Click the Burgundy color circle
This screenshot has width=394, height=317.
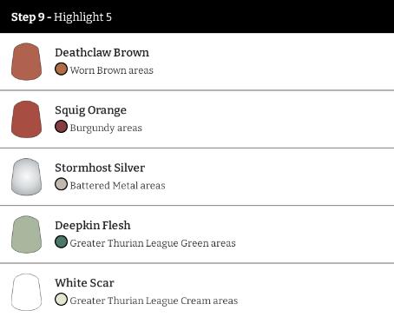[61, 127]
